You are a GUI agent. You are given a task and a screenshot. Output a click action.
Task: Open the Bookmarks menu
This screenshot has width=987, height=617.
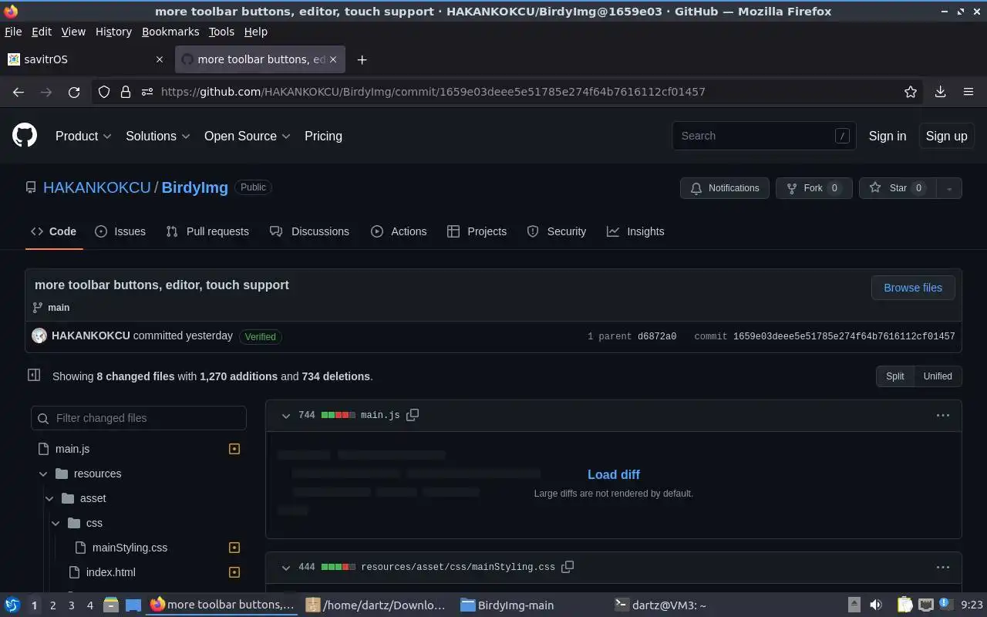pyautogui.click(x=170, y=32)
